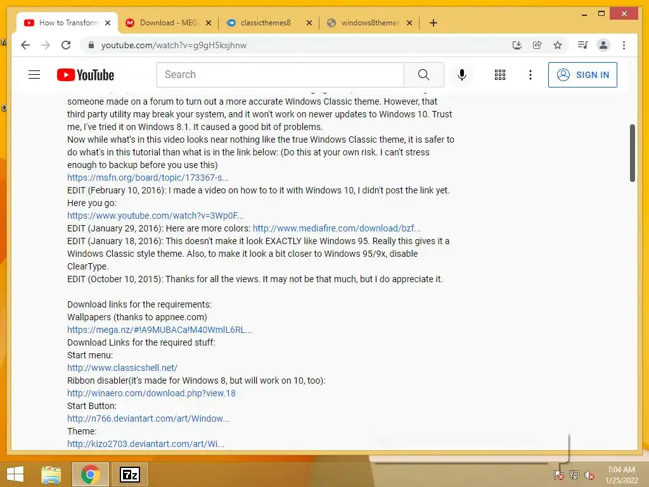Screen dimensions: 649x487
Task: Close the How to Transform tab
Action: point(108,23)
